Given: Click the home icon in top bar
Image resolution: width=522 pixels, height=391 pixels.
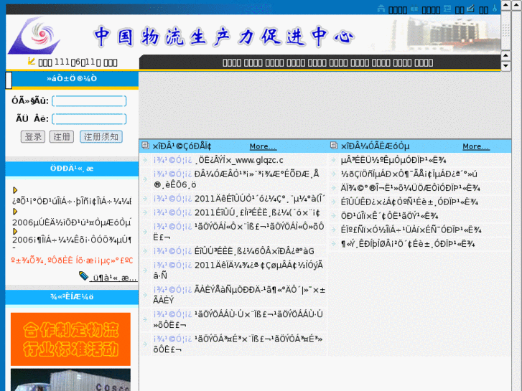Looking at the screenshot, I should [x=381, y=9].
